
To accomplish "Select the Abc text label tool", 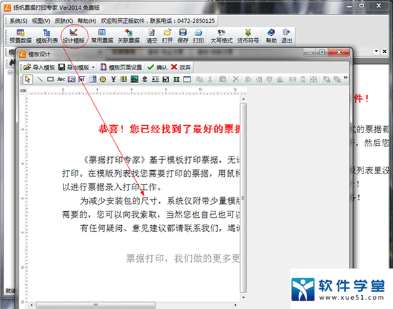I will point(61,79).
